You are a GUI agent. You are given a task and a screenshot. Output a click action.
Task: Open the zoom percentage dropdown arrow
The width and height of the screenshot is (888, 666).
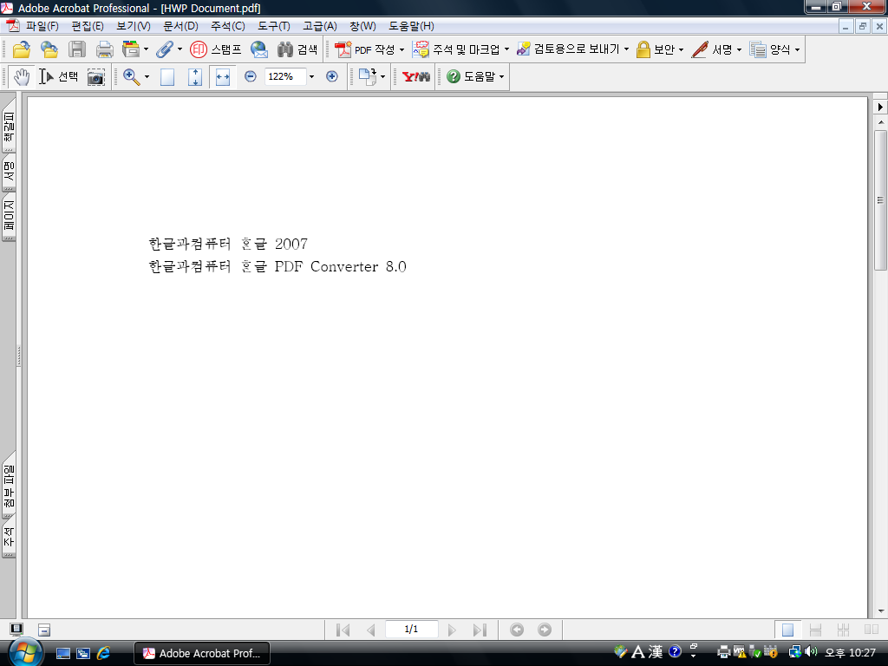point(311,76)
